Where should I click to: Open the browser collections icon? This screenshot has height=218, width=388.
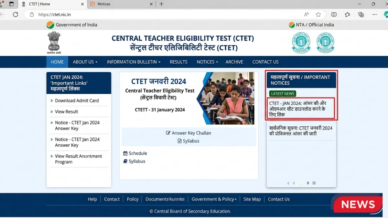361,15
